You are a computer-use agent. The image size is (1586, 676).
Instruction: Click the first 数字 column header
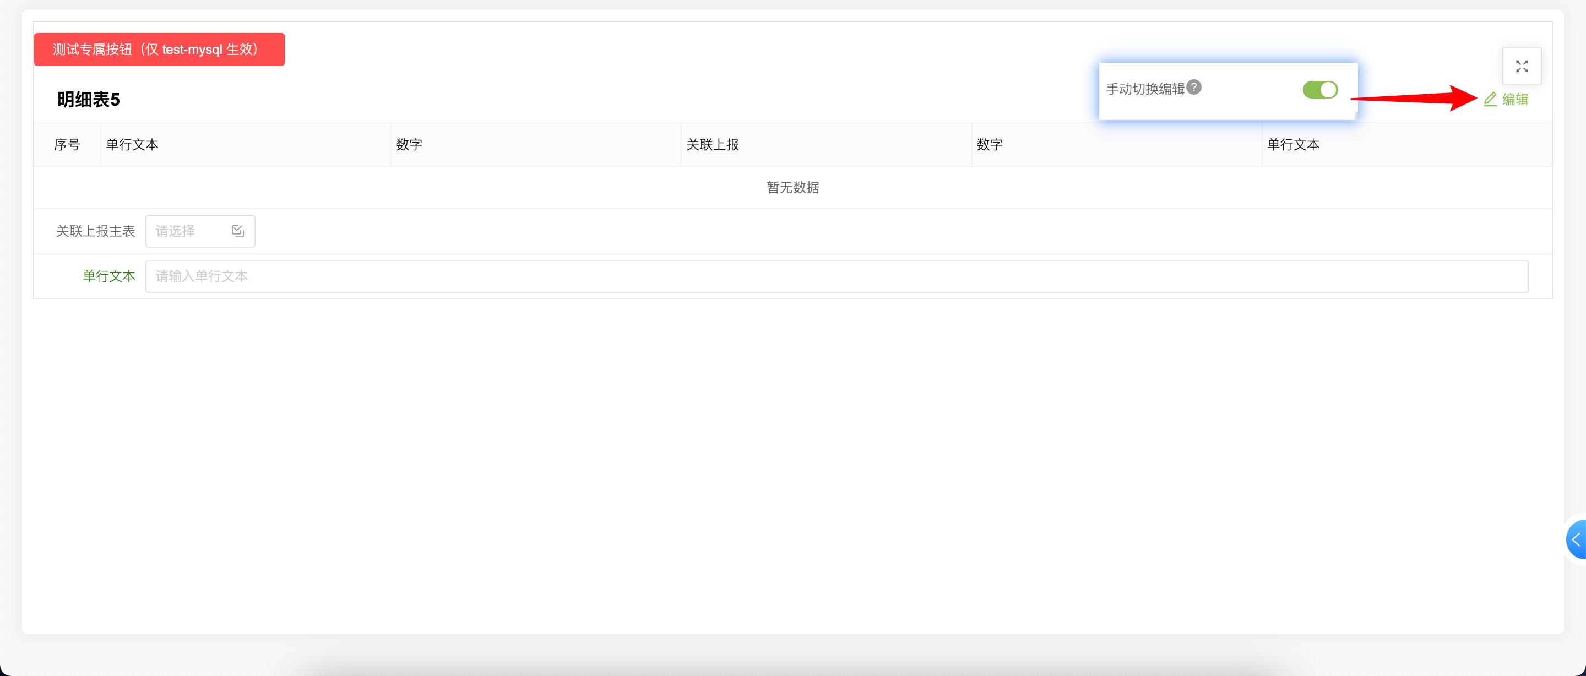coord(536,145)
